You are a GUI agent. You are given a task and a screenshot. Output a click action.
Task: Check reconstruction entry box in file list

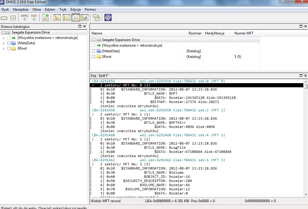(x=94, y=45)
